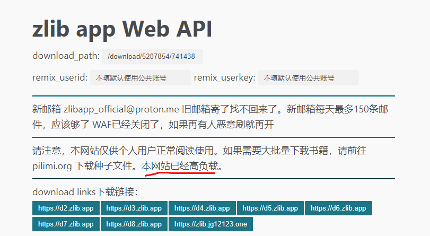430x236 pixels.
Task: Open the https://d3.zlib.app download link
Action: point(134,208)
